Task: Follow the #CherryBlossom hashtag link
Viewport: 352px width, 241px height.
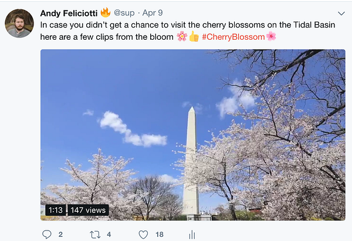Action: (233, 36)
